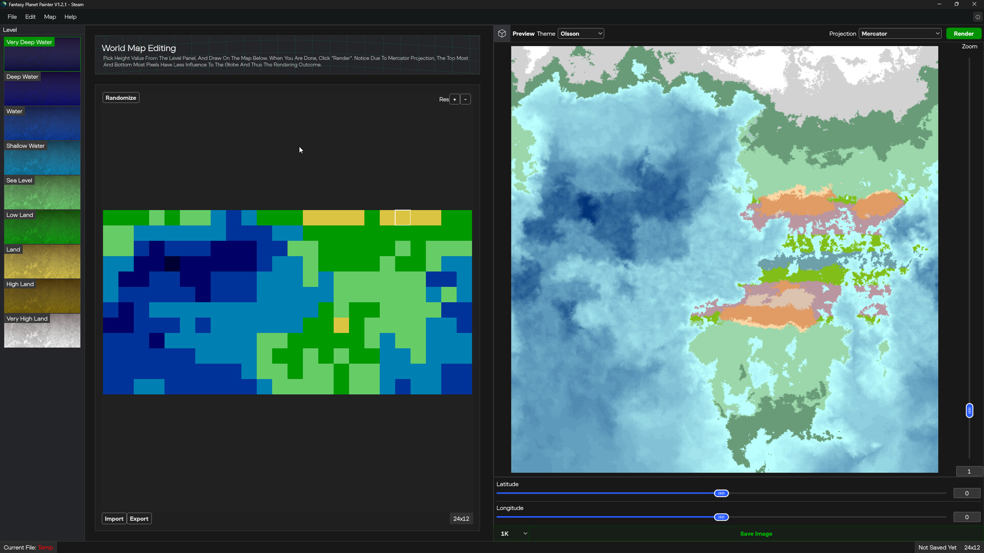
Task: Open the info icon below the close button
Action: tap(978, 17)
